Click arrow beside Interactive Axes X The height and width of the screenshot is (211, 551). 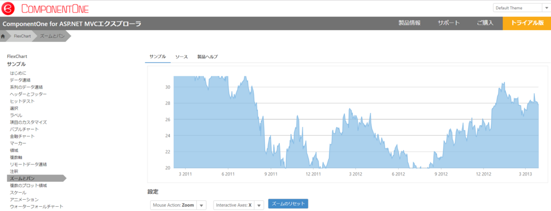pos(259,206)
